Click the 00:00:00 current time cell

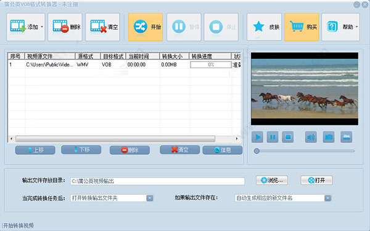point(136,65)
